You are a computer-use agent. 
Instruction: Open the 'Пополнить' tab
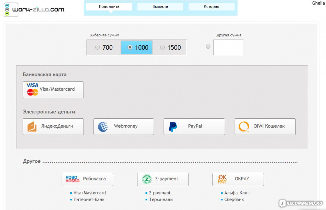pyautogui.click(x=109, y=7)
